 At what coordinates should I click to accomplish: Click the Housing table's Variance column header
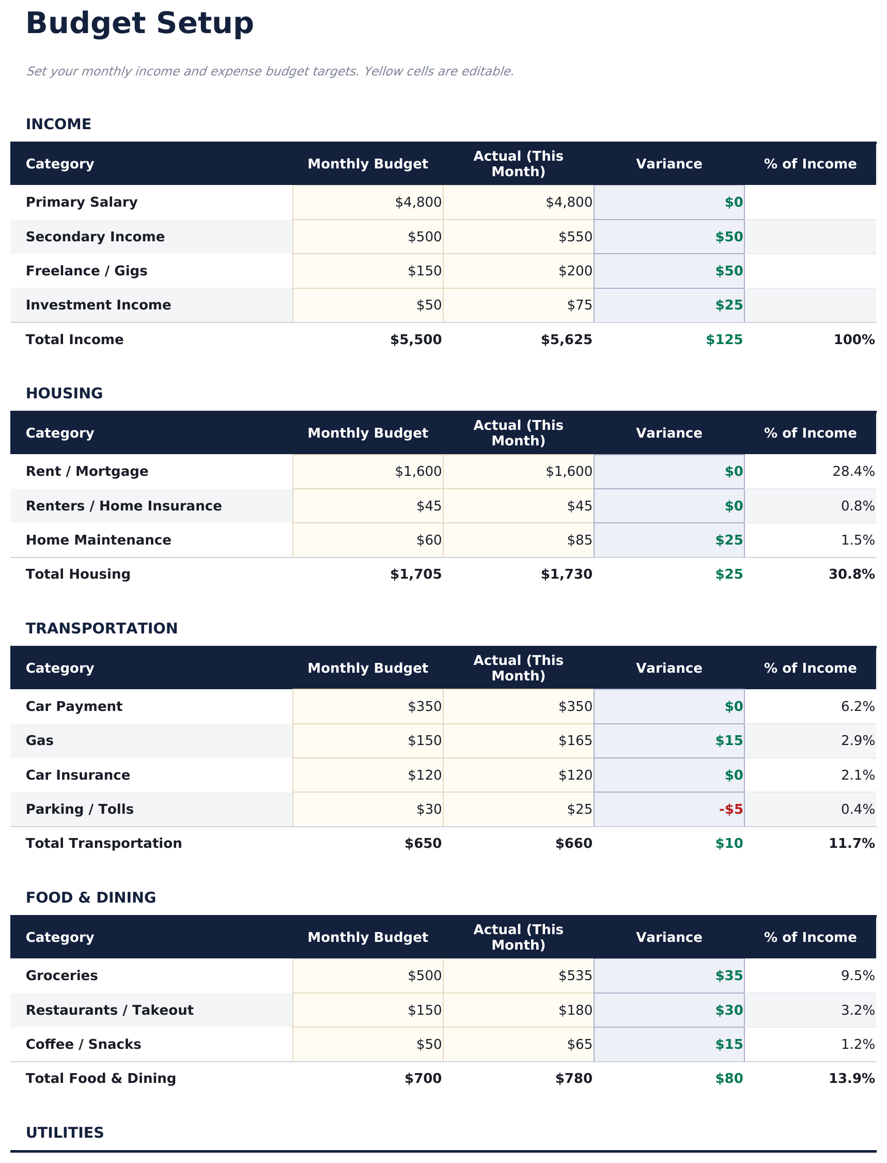pos(668,433)
